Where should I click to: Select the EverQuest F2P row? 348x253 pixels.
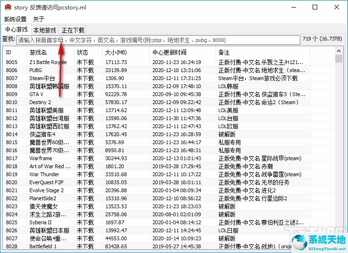169,182
